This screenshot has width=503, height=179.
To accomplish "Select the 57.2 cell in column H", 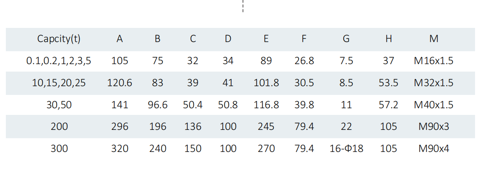I will click(388, 105).
